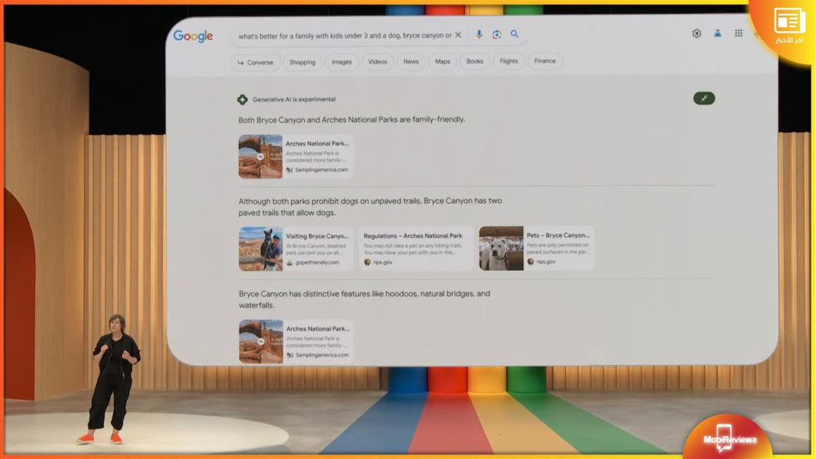The height and width of the screenshot is (459, 816).
Task: Click nps.gov under Regulations card
Action: pos(382,262)
